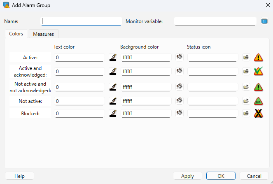Open background color picker for Not active row
Screen dimensions: 273x184
(x=179, y=101)
